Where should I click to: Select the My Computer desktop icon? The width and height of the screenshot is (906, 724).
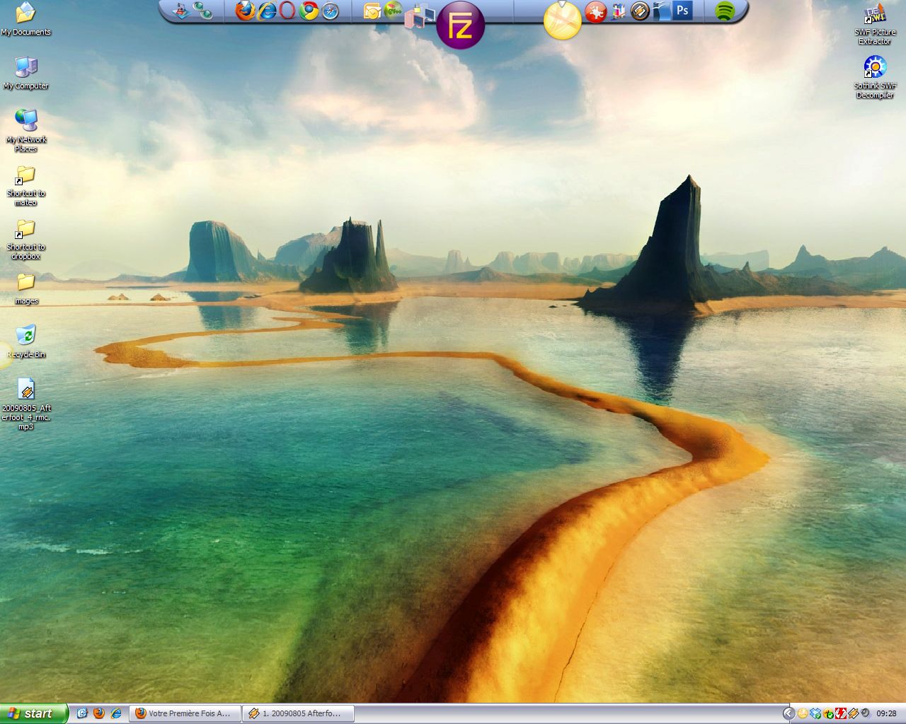coord(25,68)
